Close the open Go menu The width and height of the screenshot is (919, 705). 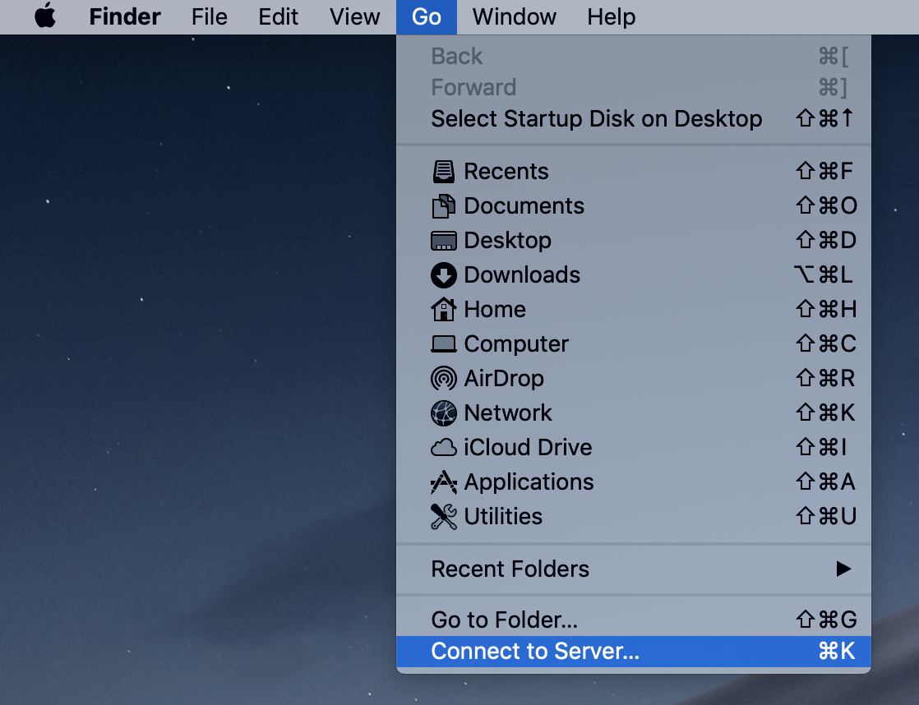[427, 17]
